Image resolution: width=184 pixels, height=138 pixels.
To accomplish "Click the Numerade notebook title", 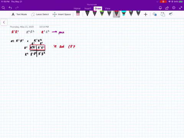I will pyautogui.click(x=92, y=5).
